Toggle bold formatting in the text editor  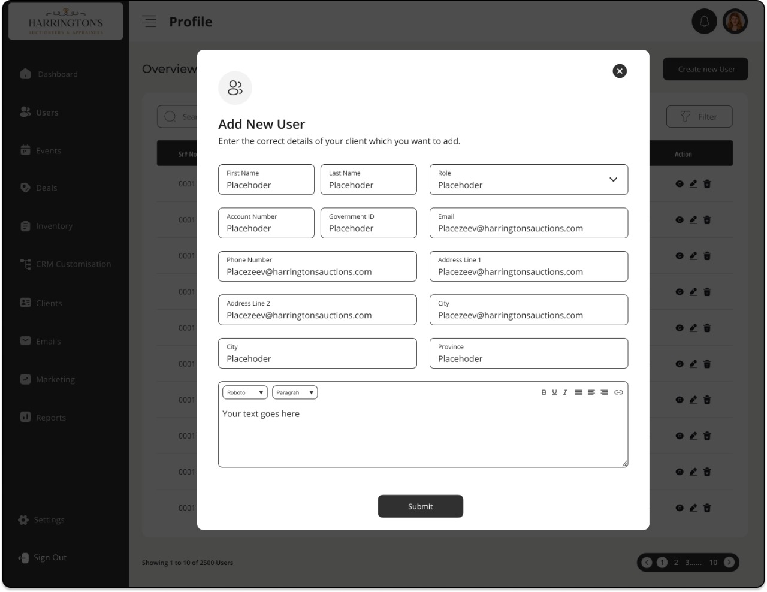[x=543, y=392]
